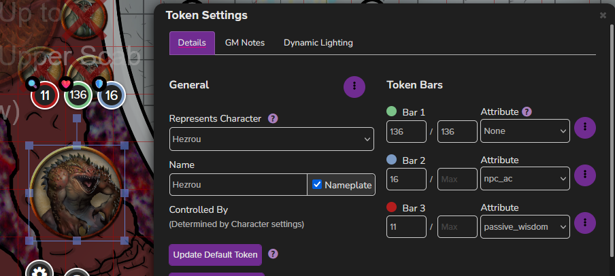Image resolution: width=615 pixels, height=276 pixels.
Task: Open Bar 1 Attribute dropdown set to None
Action: coord(525,131)
